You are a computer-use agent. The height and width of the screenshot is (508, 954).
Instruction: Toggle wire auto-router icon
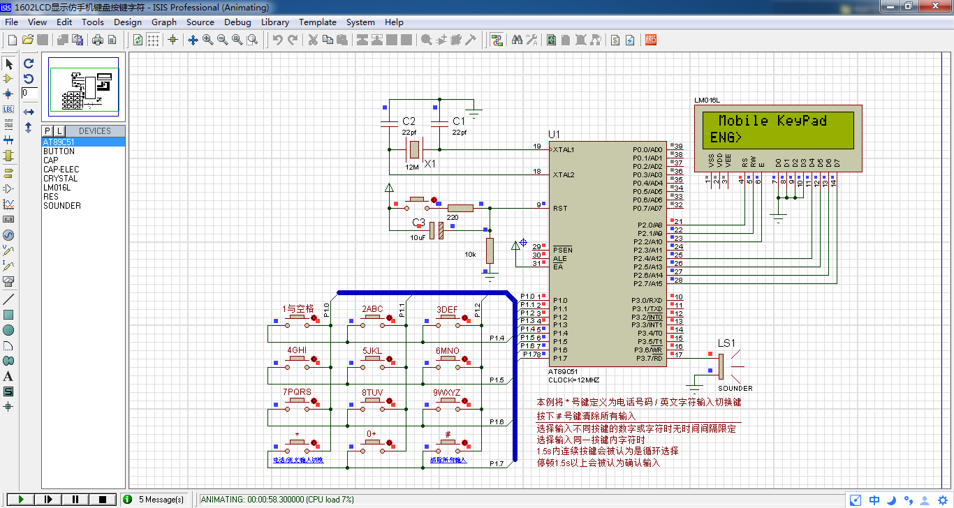click(497, 40)
